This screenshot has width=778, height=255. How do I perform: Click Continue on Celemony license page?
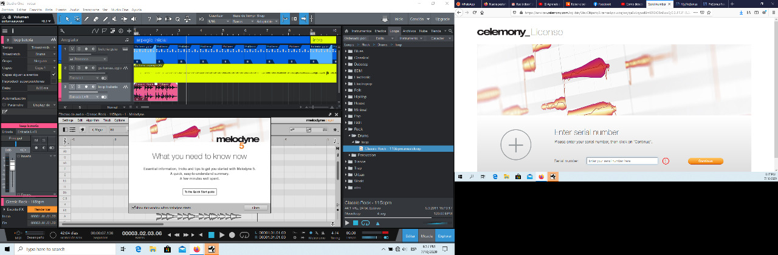[706, 161]
